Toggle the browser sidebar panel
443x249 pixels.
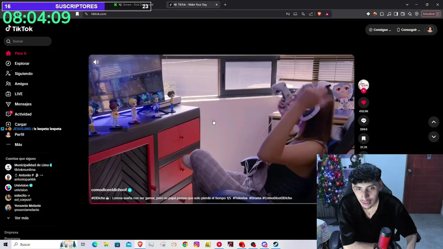click(396, 14)
